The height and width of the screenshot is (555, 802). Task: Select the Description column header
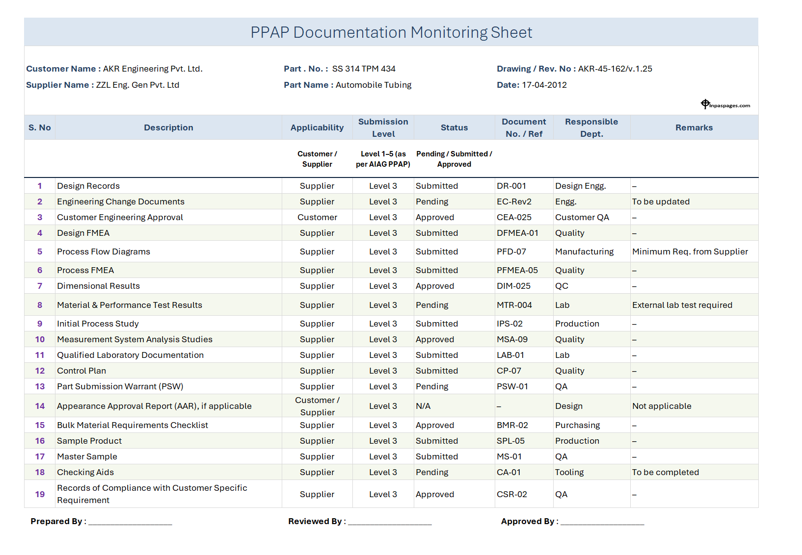pyautogui.click(x=168, y=127)
